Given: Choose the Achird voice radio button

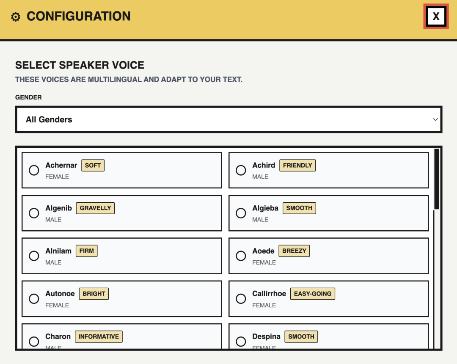Looking at the screenshot, I should (241, 170).
